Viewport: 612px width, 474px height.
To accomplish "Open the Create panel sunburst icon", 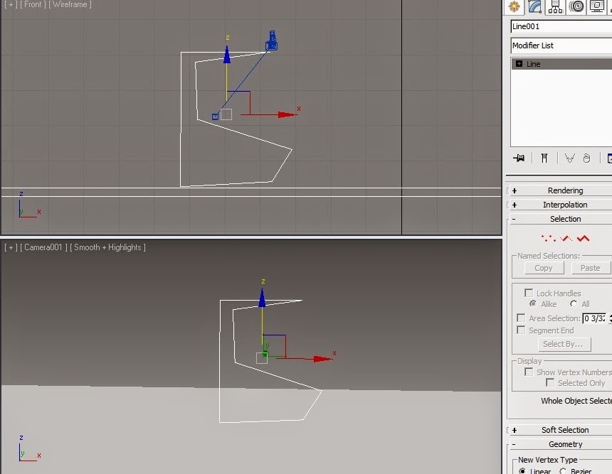I will 515,7.
